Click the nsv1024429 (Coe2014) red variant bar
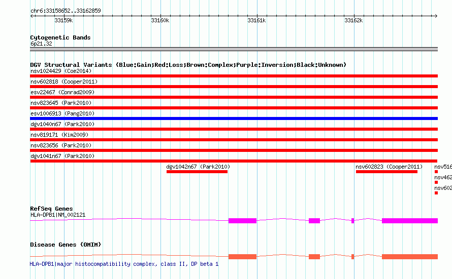Screen dimensions: 452x279 pos(234,76)
